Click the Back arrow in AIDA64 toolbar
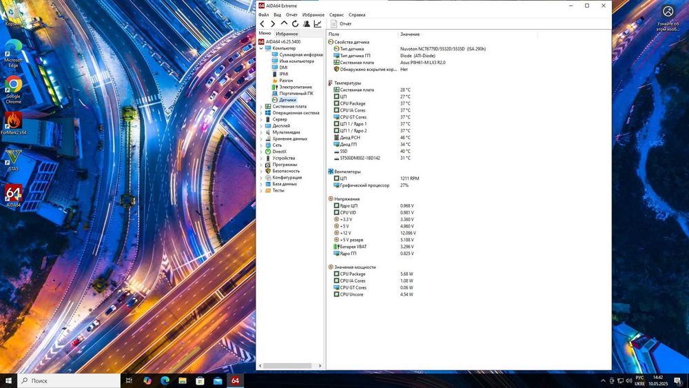Image resolution: width=689 pixels, height=388 pixels. pyautogui.click(x=263, y=23)
